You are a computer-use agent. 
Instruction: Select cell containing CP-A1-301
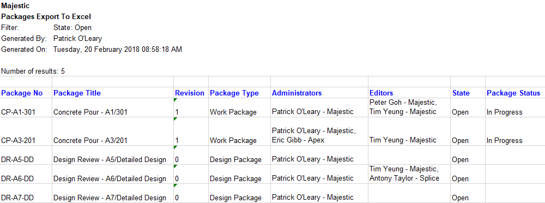coord(26,108)
